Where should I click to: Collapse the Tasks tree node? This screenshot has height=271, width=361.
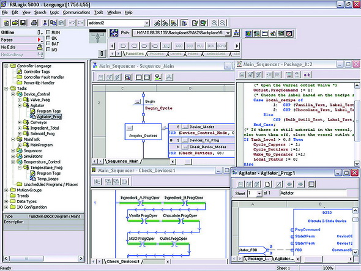(x=7, y=89)
